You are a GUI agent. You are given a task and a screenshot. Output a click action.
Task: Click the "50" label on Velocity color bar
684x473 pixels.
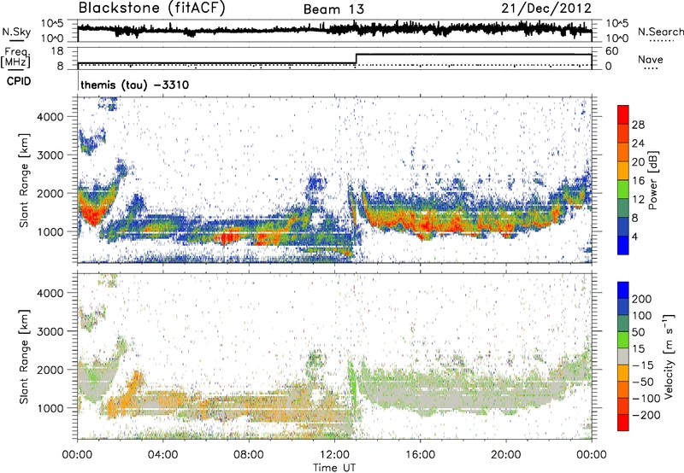638,332
